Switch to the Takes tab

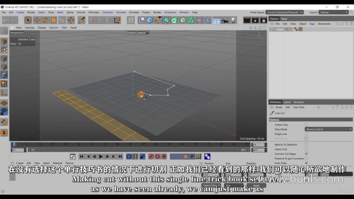point(284,19)
